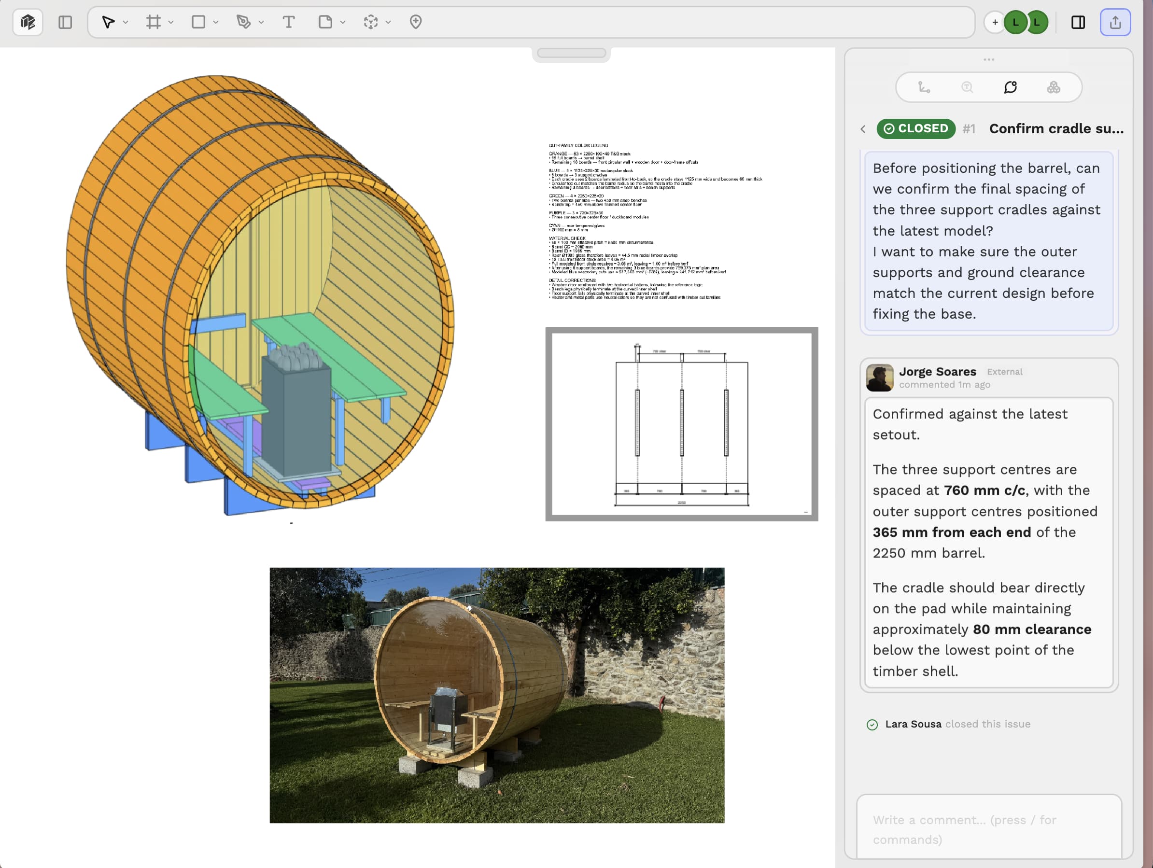Image resolution: width=1153 pixels, height=868 pixels.
Task: Select the cradle spacing drawing sheet
Action: [x=682, y=424]
